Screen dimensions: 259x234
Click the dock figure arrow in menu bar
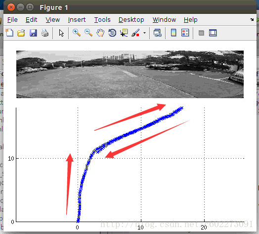pyautogui.click(x=252, y=19)
